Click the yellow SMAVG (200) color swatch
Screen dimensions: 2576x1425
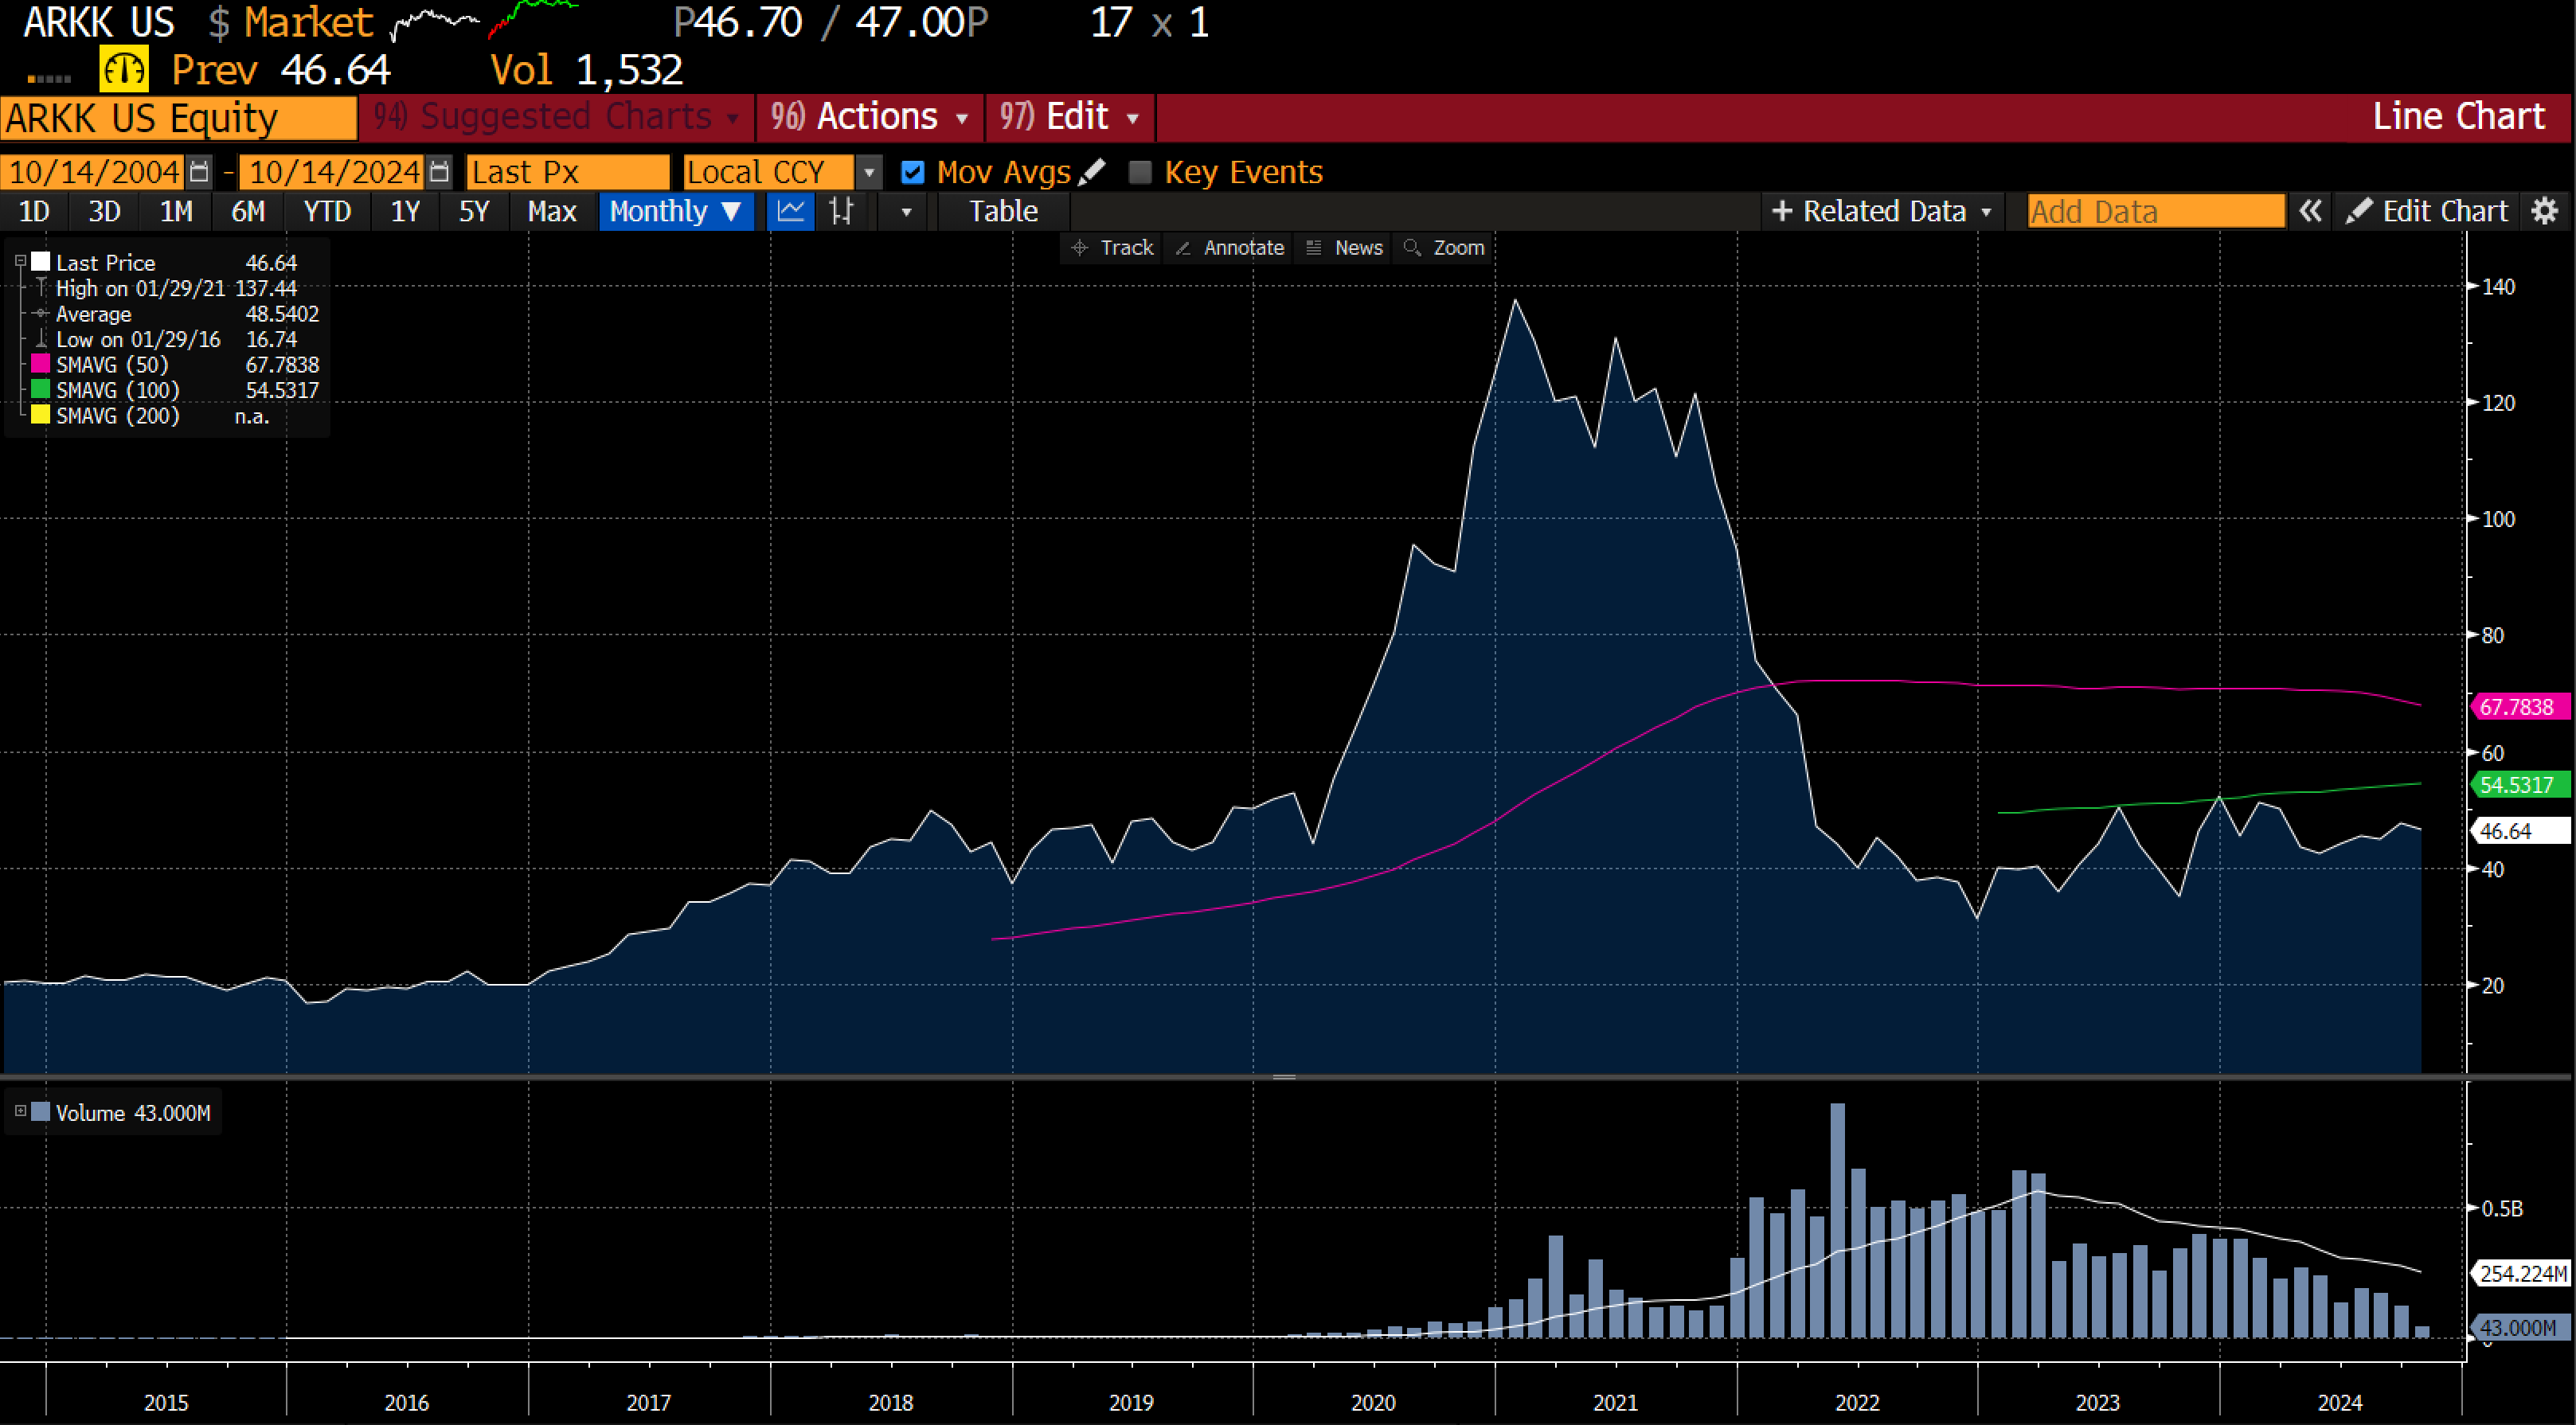click(41, 415)
